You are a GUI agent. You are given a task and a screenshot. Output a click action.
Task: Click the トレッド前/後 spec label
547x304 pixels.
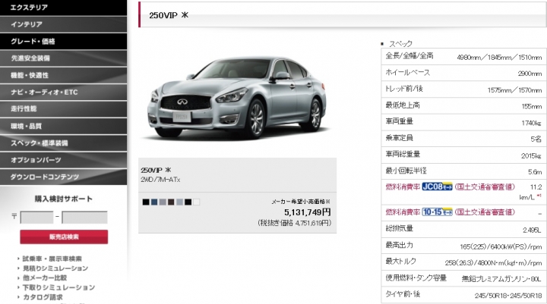pos(404,89)
